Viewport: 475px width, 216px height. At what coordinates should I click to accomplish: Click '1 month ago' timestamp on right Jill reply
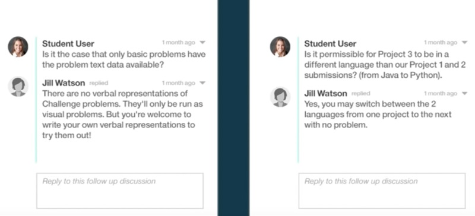coord(441,94)
